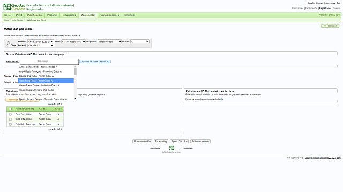Click the Grades Garden ©2022 SOTI link
Image resolution: width=343 pixels, height=192 pixels.
pyautogui.click(x=326, y=158)
